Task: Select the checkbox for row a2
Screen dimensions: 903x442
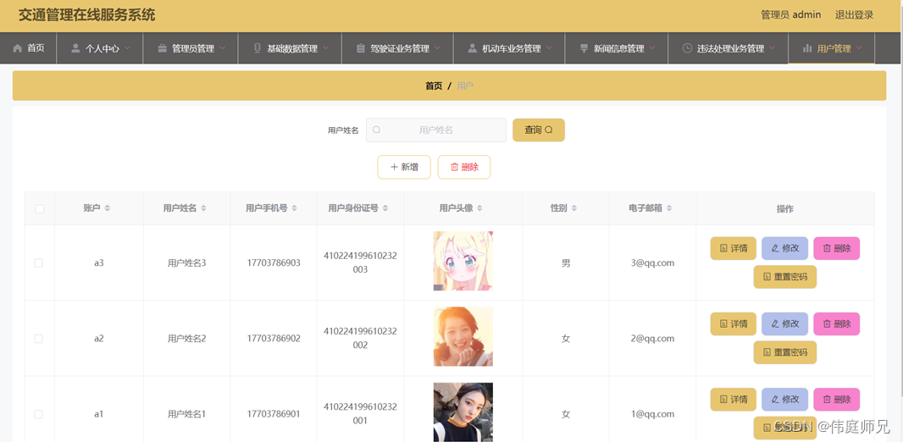Action: click(x=39, y=339)
